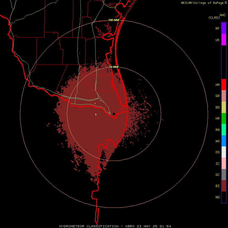Screen dimensions: 228x228
Task: Click the GC gray legend swatch
Action: (224, 175)
